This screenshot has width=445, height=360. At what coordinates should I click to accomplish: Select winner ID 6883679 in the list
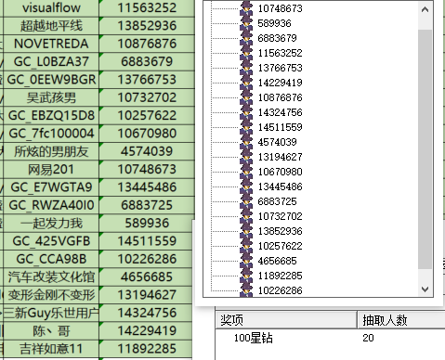pos(278,38)
